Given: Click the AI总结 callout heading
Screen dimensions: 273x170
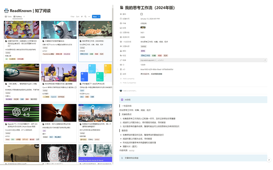Looking at the screenshot, I should click(127, 100).
